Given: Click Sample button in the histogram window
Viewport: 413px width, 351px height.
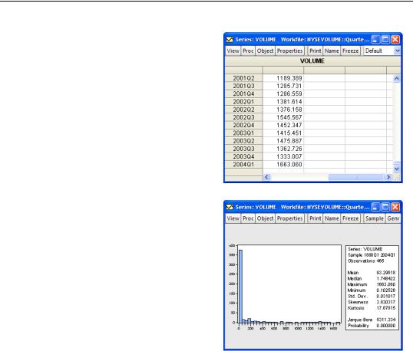Looking at the screenshot, I should (375, 218).
